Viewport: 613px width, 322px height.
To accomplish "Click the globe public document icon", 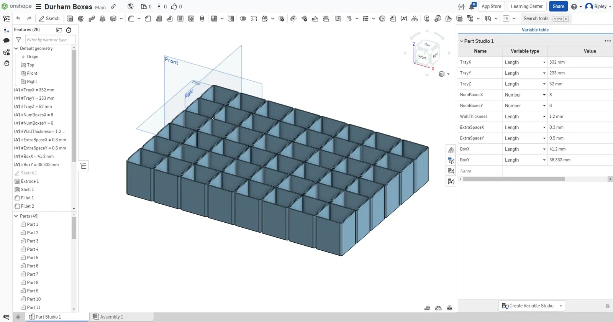I will [x=131, y=7].
